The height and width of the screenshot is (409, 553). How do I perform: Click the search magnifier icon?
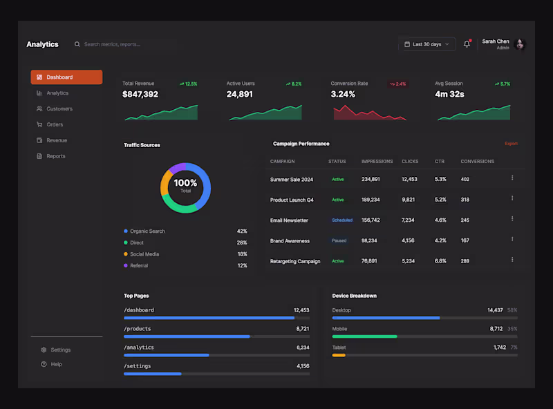pos(77,44)
